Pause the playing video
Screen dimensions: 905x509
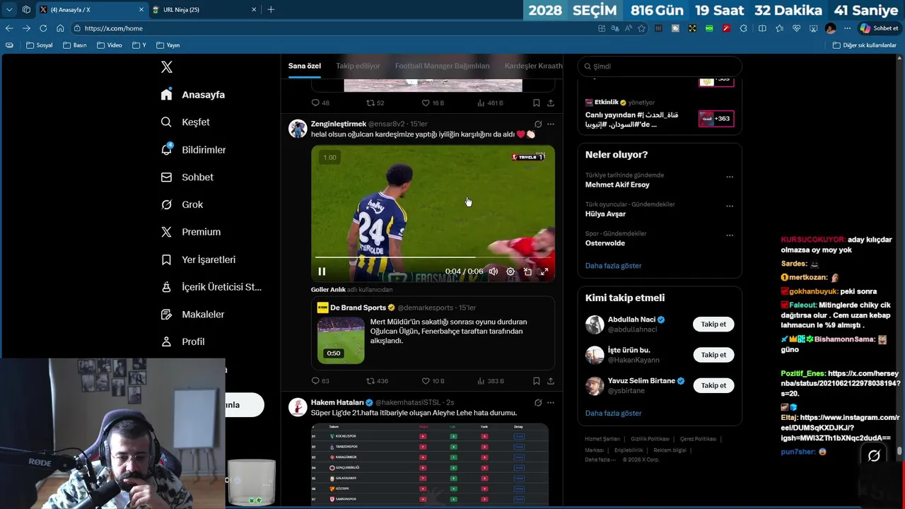322,271
